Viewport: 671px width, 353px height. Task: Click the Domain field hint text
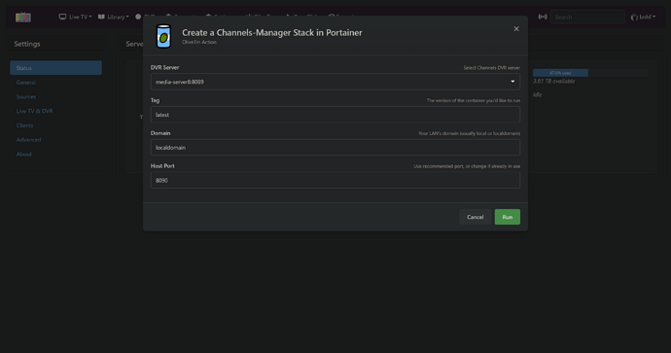pyautogui.click(x=469, y=133)
